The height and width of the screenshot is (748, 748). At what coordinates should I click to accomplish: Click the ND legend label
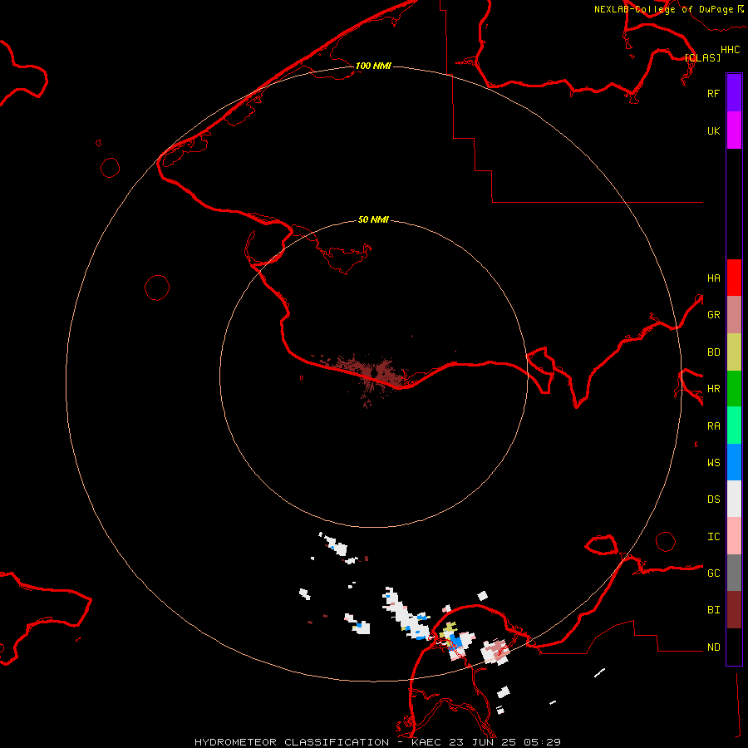pos(714,647)
